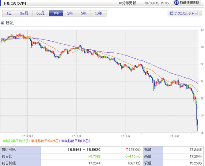The height and width of the screenshot is (166, 205).
Task: Click the 2018/1 x-axis label
Action: pos(76,136)
